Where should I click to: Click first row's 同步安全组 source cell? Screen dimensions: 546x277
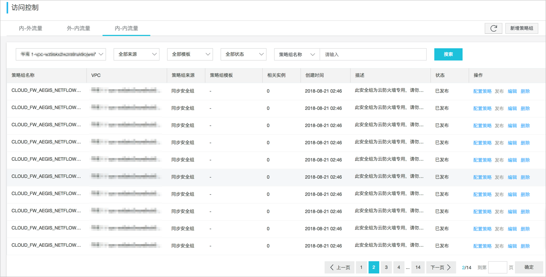183,91
